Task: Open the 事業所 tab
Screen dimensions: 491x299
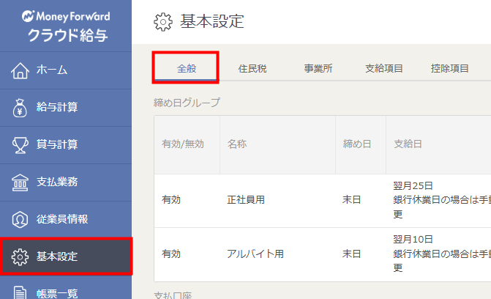Action: [318, 69]
